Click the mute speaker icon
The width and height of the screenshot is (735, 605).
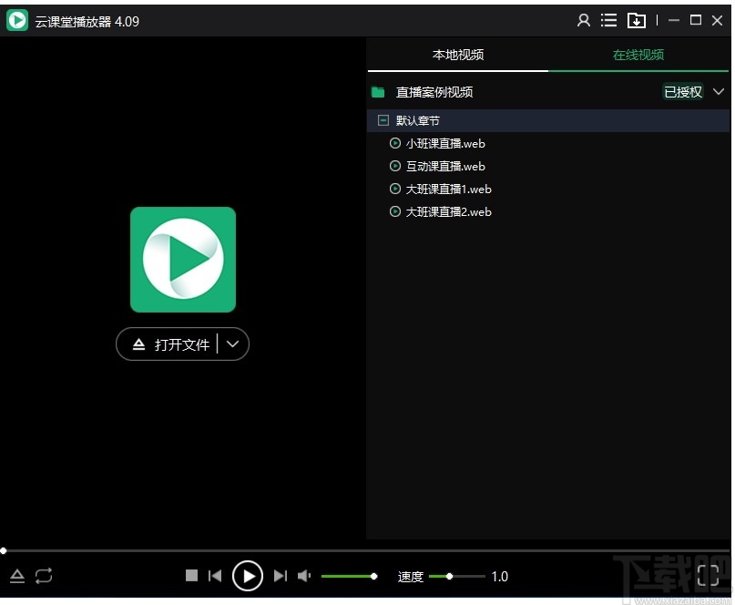304,576
